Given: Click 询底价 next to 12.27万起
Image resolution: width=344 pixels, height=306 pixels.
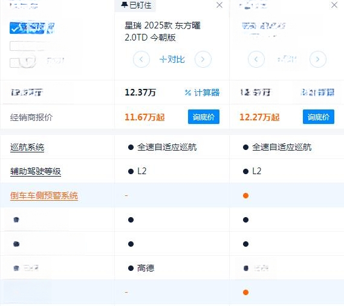Looking at the screenshot, I should [x=319, y=117].
